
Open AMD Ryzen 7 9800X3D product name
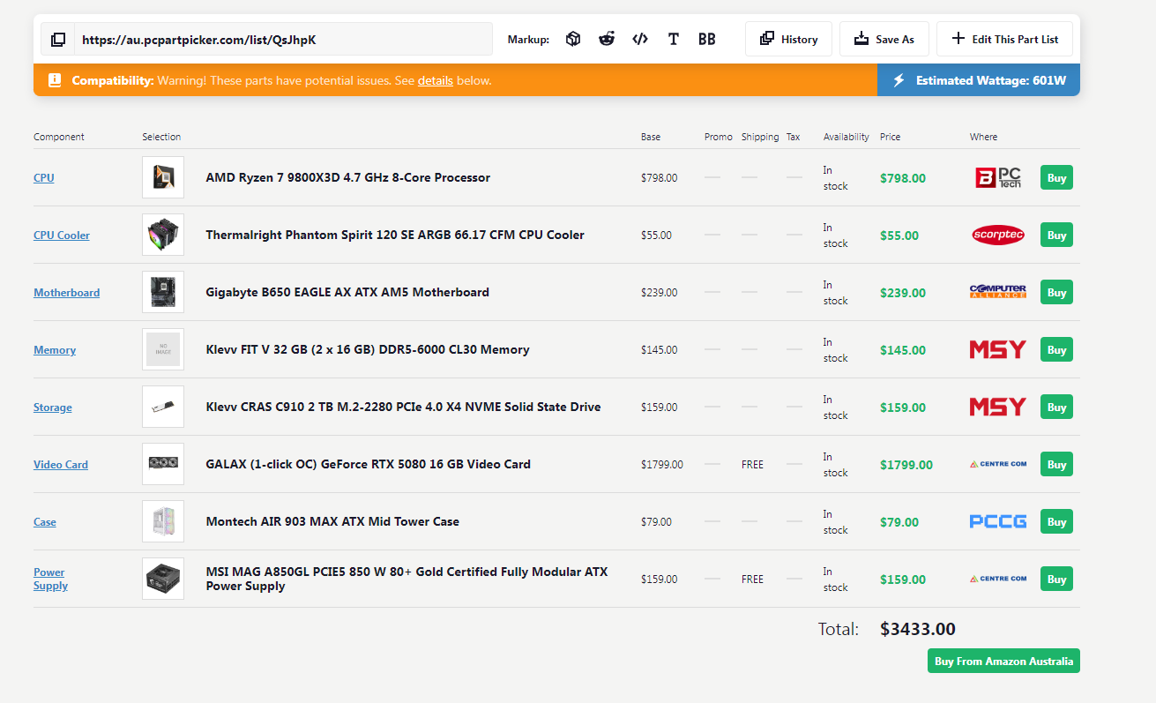(348, 177)
